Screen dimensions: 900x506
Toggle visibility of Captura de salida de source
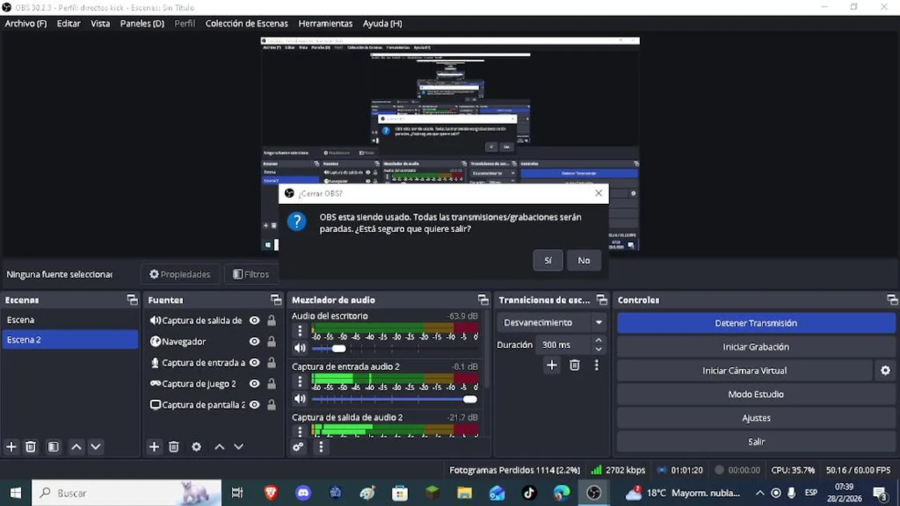point(255,320)
